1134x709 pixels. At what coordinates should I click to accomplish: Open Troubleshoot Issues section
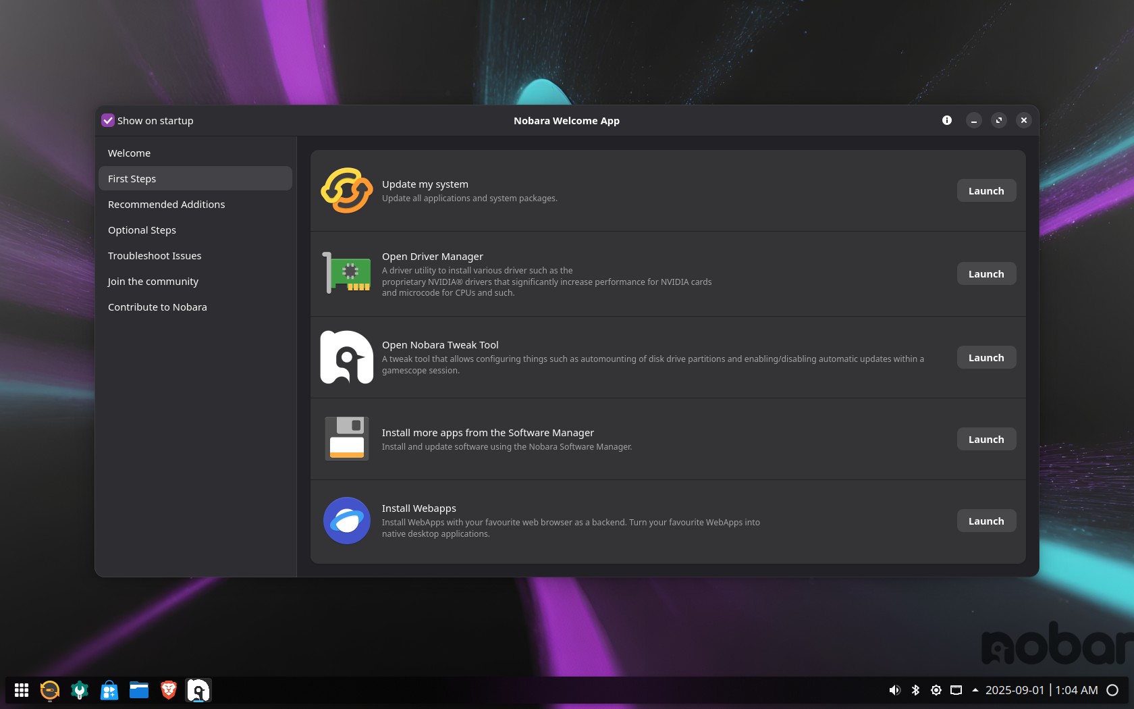tap(195, 256)
